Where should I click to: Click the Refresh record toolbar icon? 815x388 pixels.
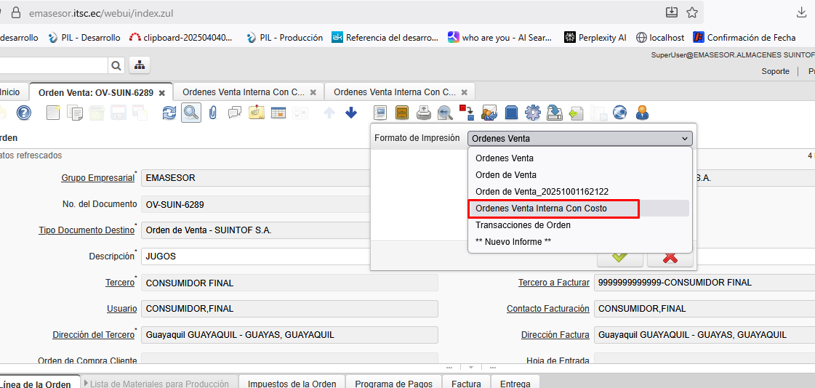point(169,113)
